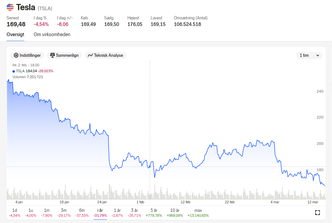This screenshot has width=332, height=223.
Task: Click the fre. 2. feb. - 18.00 timestamp
Action: point(26,65)
